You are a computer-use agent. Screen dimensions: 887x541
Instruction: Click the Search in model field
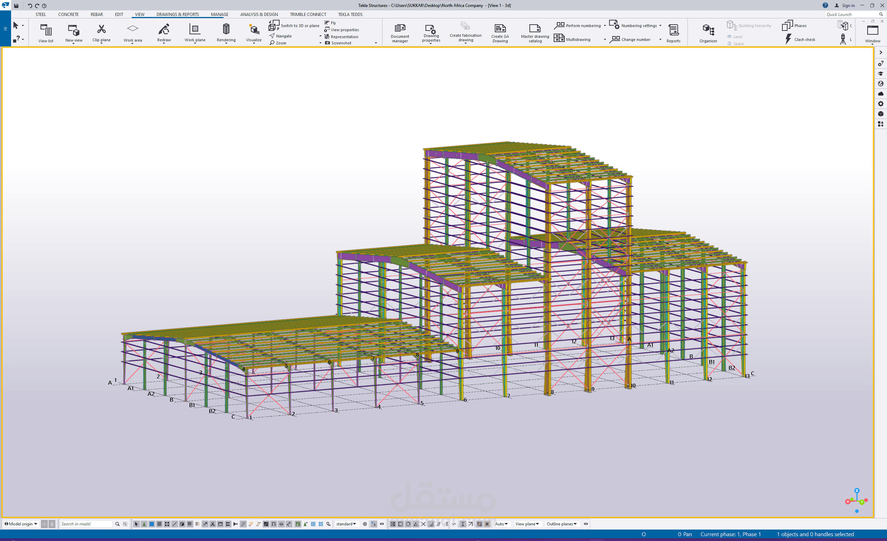86,524
